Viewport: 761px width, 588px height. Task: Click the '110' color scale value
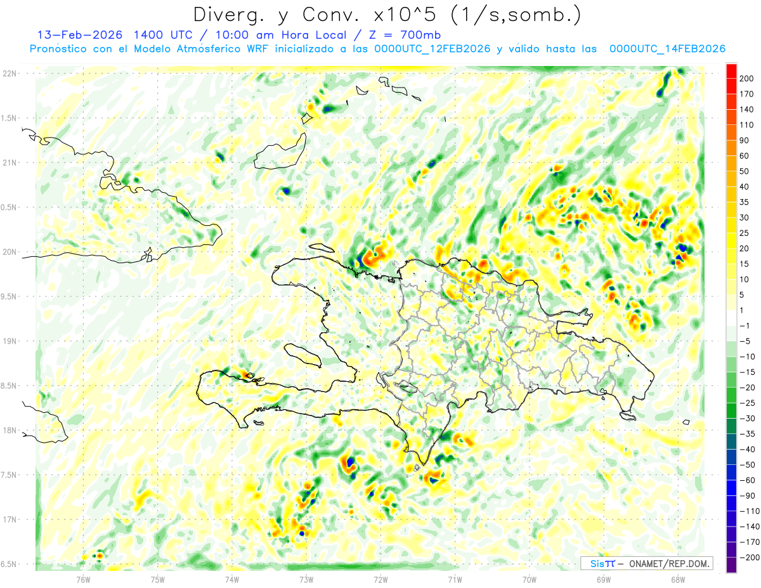[746, 125]
